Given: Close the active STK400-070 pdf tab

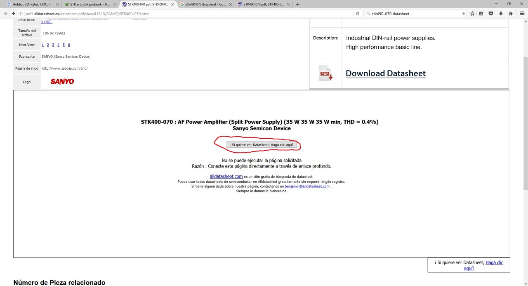Looking at the screenshot, I should click(172, 5).
